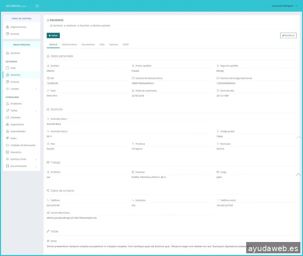Click the Sexo value Masculino
This screenshot has width=303, height=256.
(x=52, y=96)
